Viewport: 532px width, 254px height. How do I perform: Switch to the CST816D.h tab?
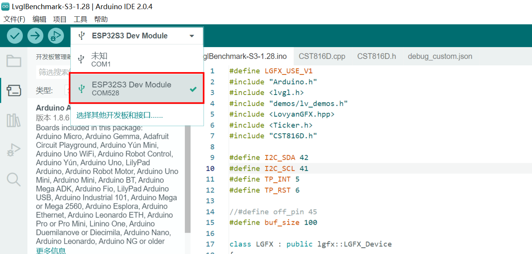(x=376, y=56)
